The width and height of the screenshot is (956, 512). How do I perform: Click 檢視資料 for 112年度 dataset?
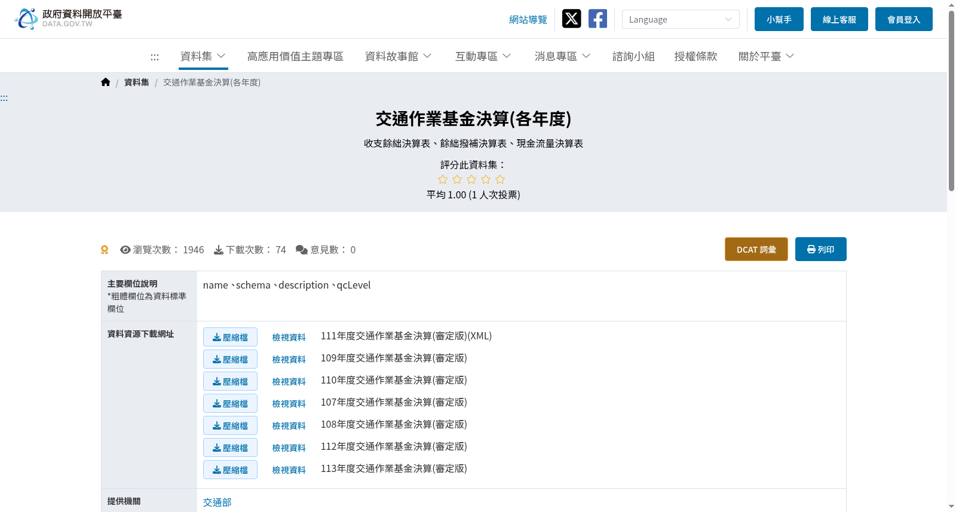click(289, 448)
